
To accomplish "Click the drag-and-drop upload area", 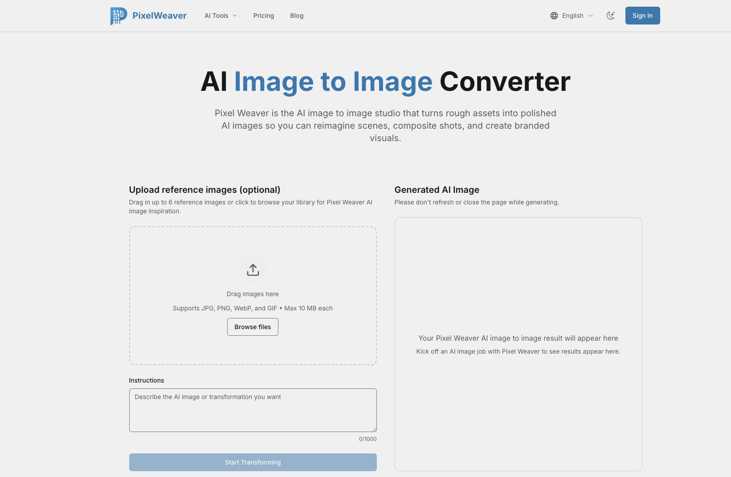I will 253,295.
